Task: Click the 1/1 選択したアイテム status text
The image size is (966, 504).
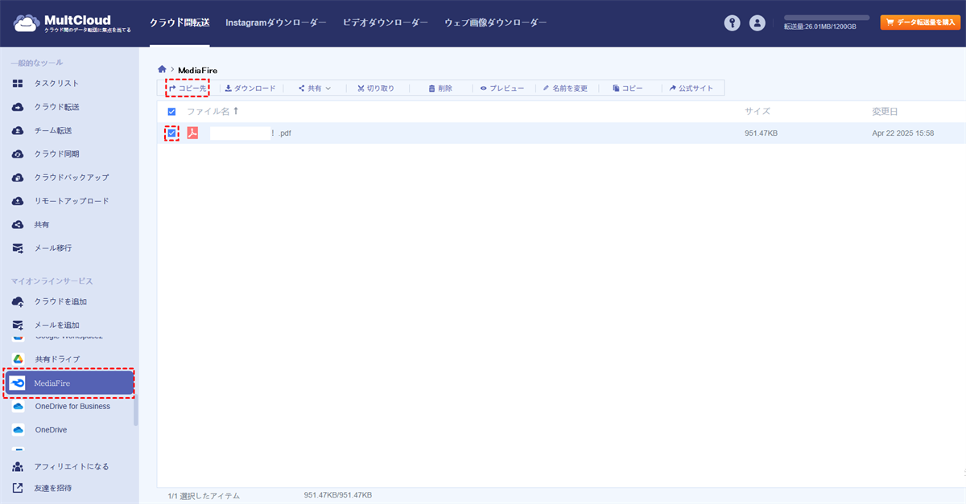Action: point(204,496)
